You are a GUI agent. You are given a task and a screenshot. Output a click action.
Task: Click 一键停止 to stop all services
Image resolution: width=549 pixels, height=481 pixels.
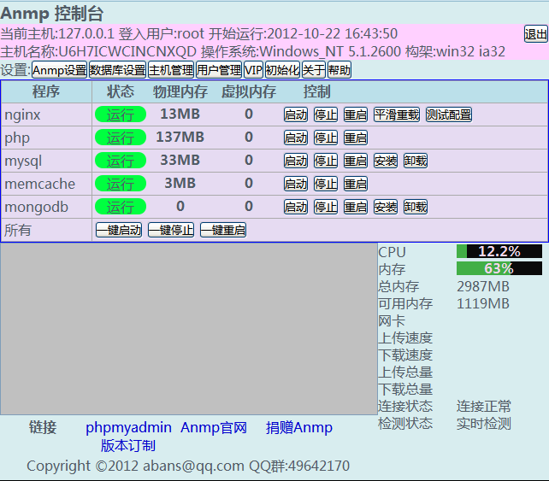point(171,230)
